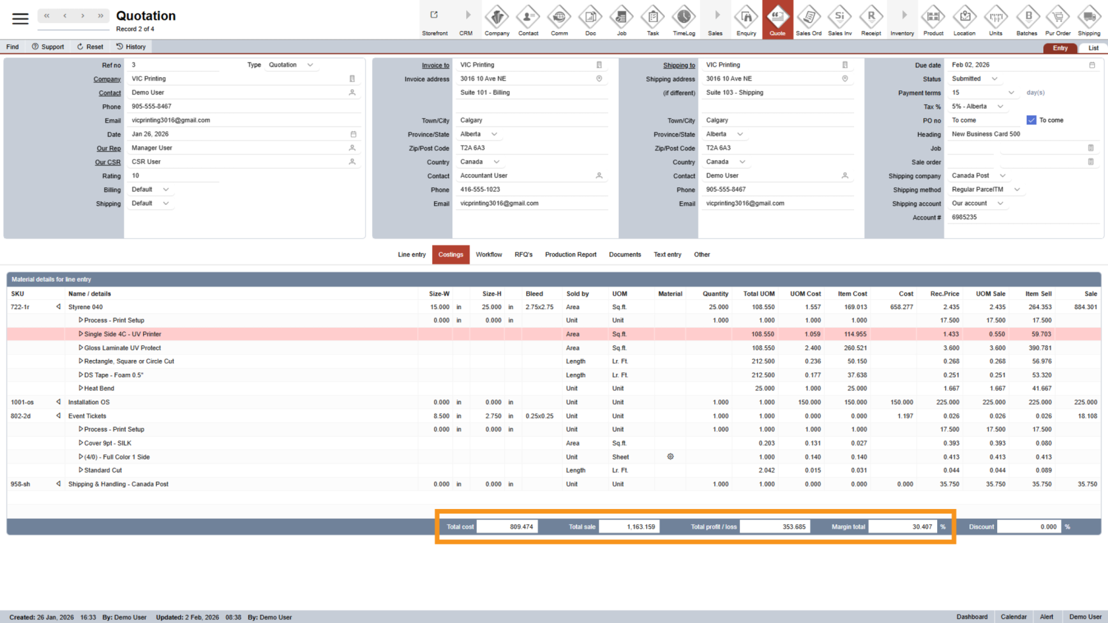Expand the Gloss Laminate UV Protect row

pos(81,348)
